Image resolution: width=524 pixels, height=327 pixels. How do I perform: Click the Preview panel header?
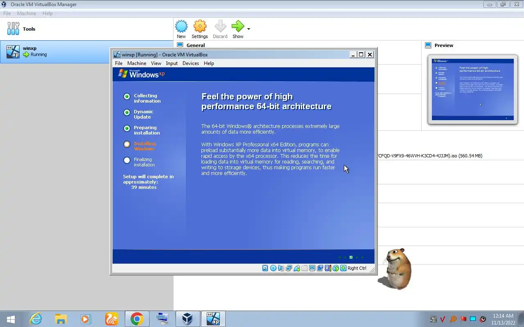click(444, 45)
